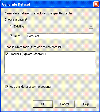Open the Help button
This screenshot has height=112, width=100.
click(x=86, y=104)
